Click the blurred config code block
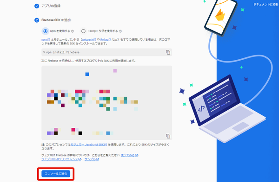The image size is (279, 182). click(107, 103)
